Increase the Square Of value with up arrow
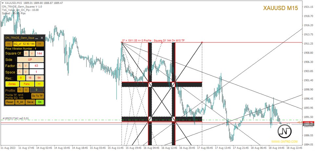 pos(26,53)
